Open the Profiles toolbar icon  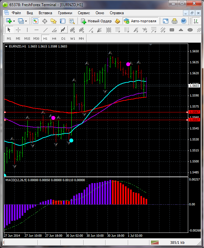(x=21, y=21)
